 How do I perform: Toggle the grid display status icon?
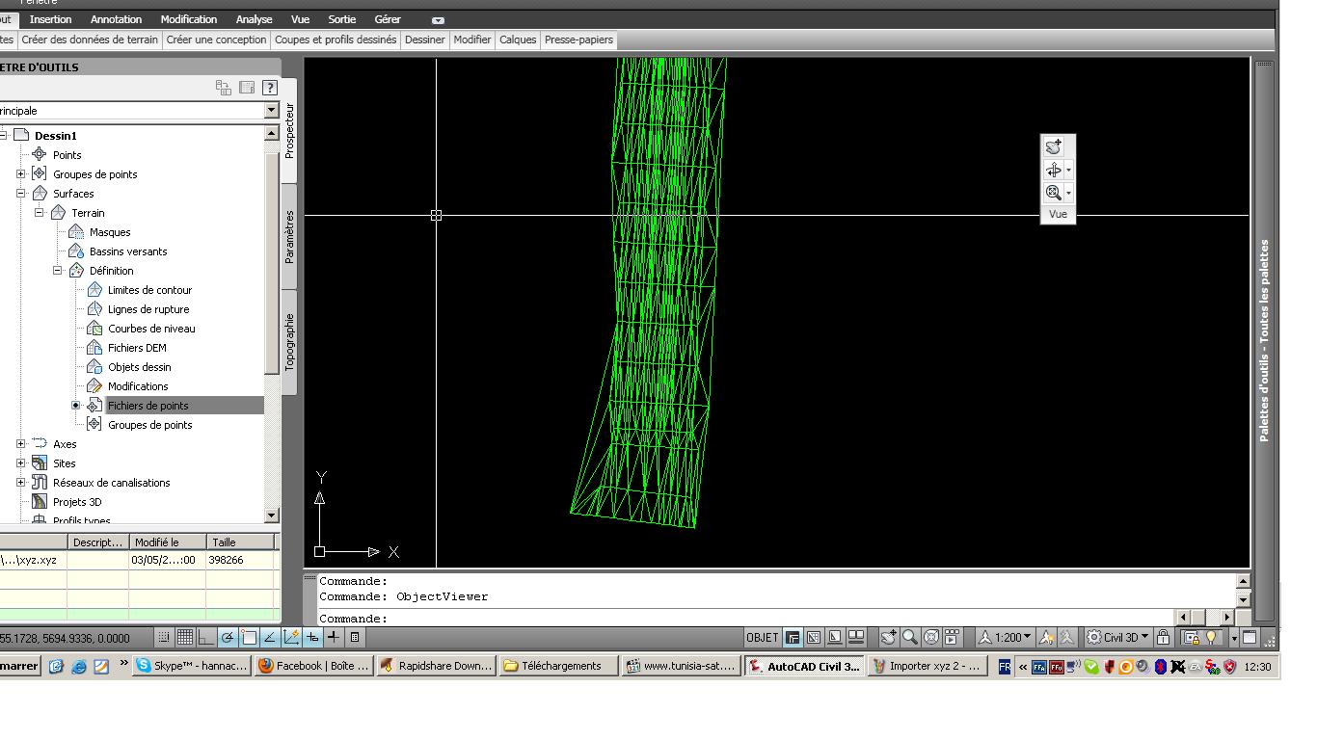coord(185,637)
